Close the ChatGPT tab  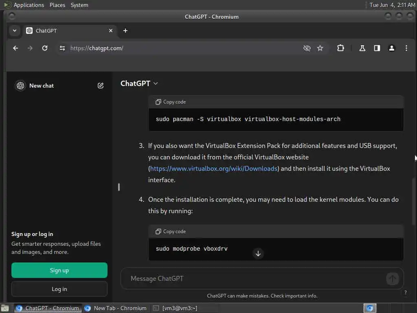111,31
